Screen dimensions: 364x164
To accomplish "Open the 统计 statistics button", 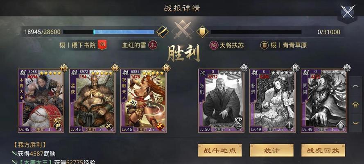I will click(x=271, y=150).
